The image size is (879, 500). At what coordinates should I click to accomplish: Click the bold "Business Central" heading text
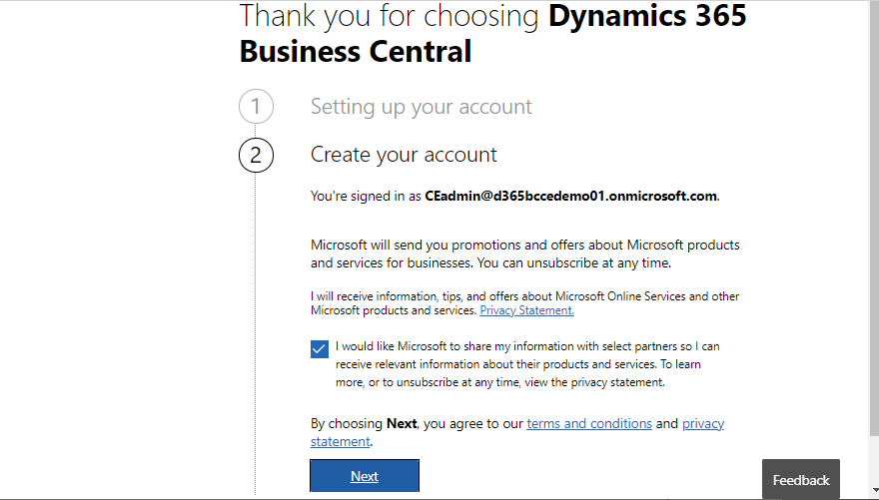point(356,51)
